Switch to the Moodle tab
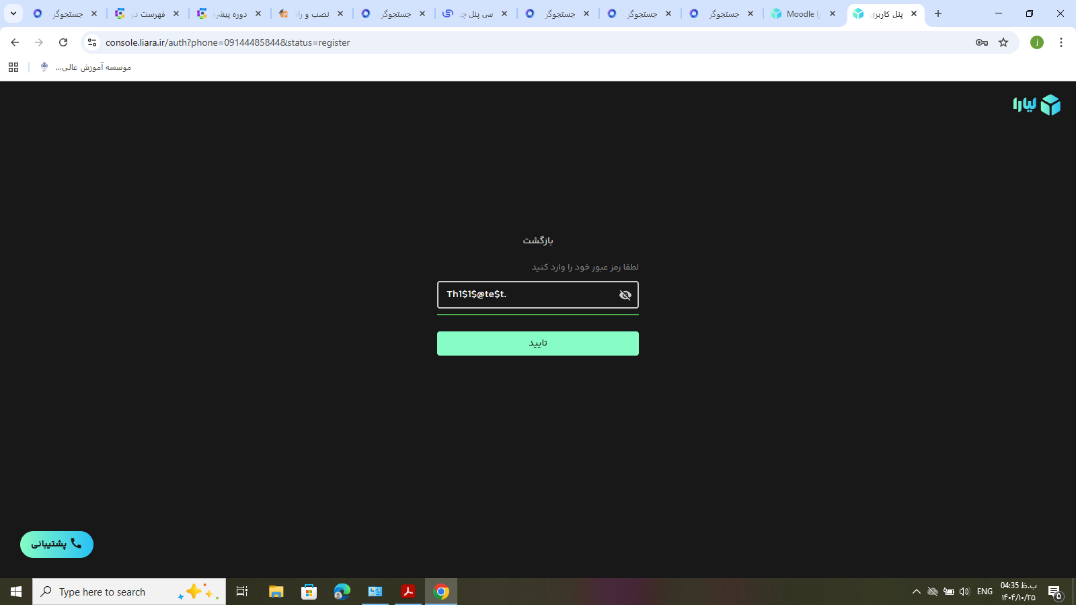Image resolution: width=1076 pixels, height=605 pixels. pos(800,13)
